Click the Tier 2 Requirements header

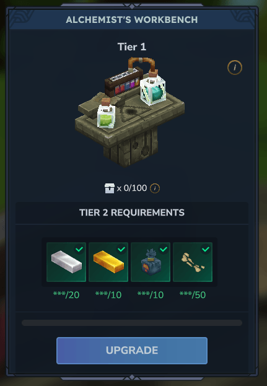[x=132, y=213]
